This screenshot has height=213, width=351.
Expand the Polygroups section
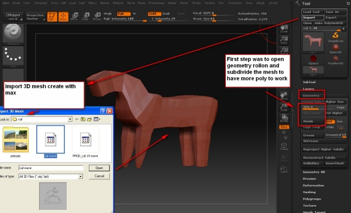[x=312, y=199]
